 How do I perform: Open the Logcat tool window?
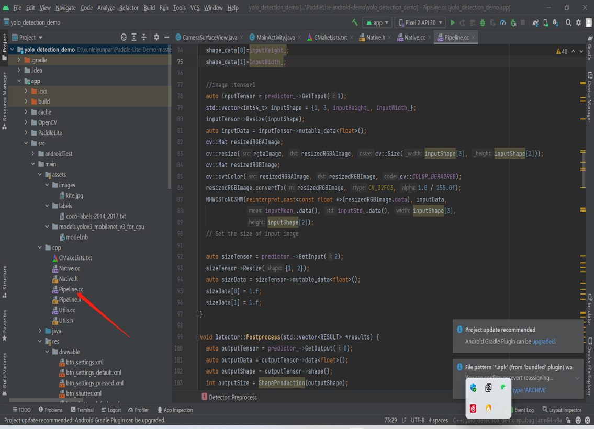point(111,410)
